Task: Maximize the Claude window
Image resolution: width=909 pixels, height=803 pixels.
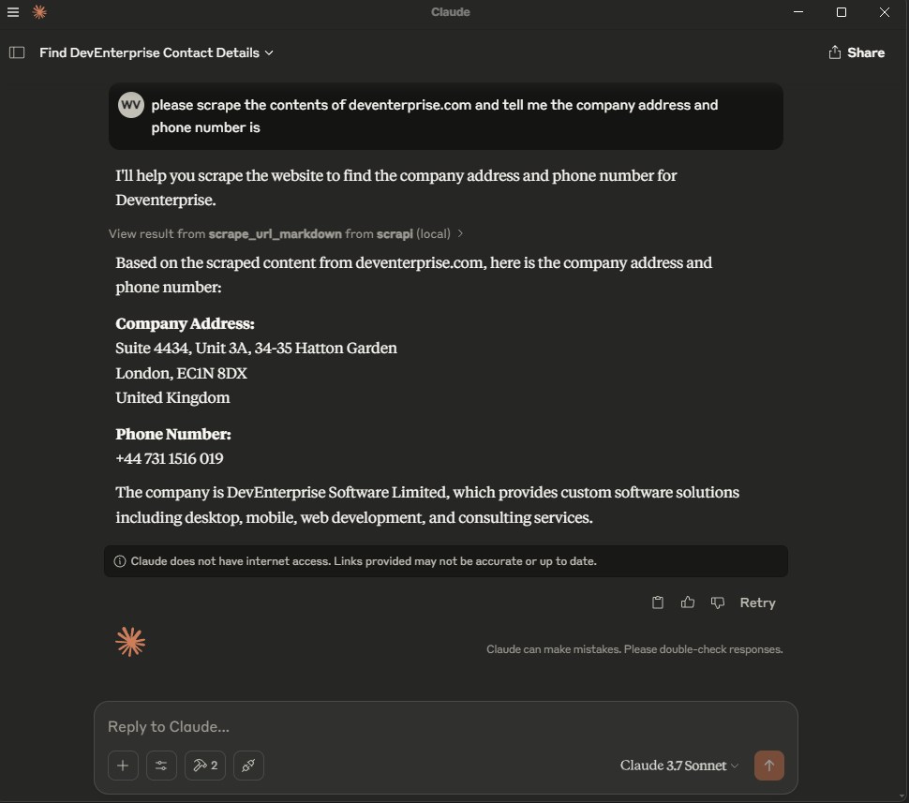Action: coord(842,12)
